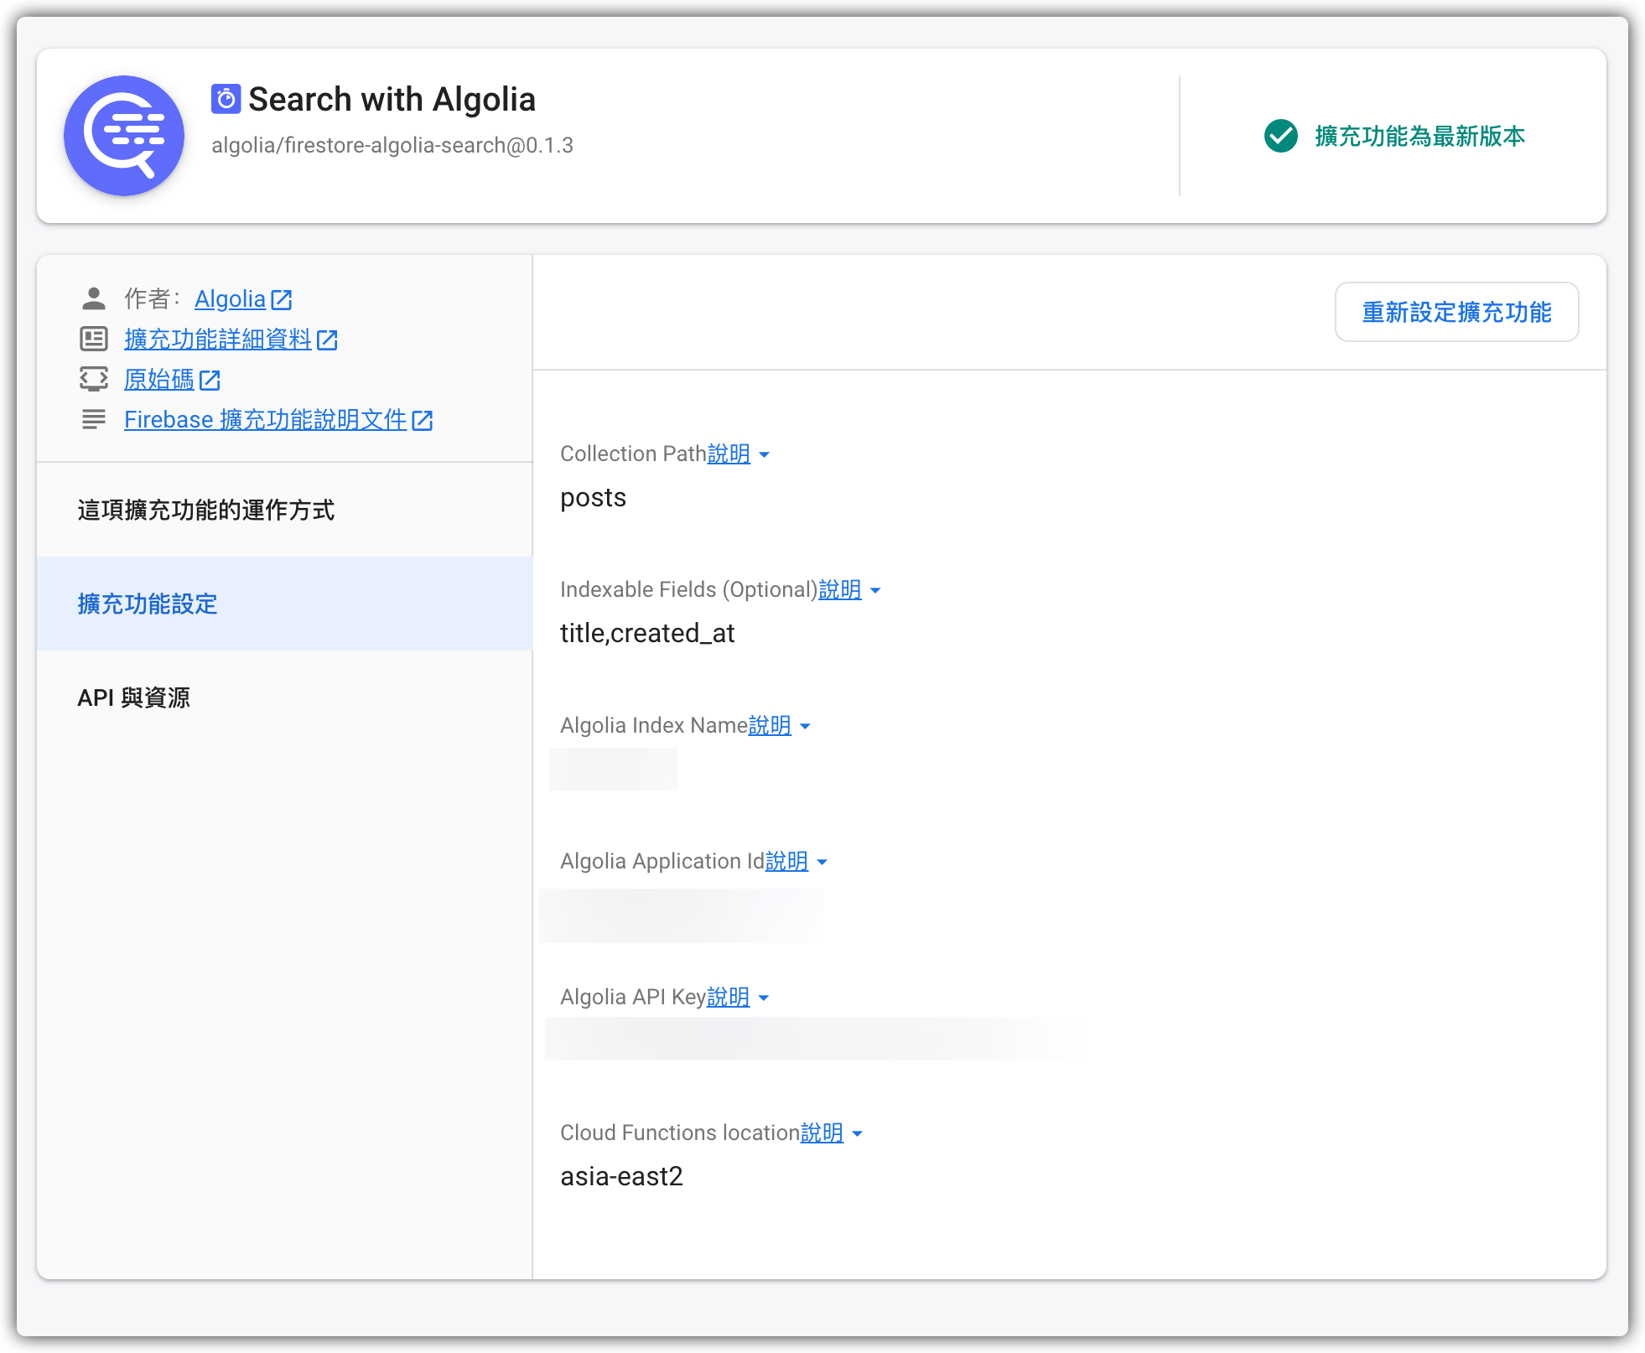
Task: Click the timer badge beside Search with Algolia
Action: (226, 100)
